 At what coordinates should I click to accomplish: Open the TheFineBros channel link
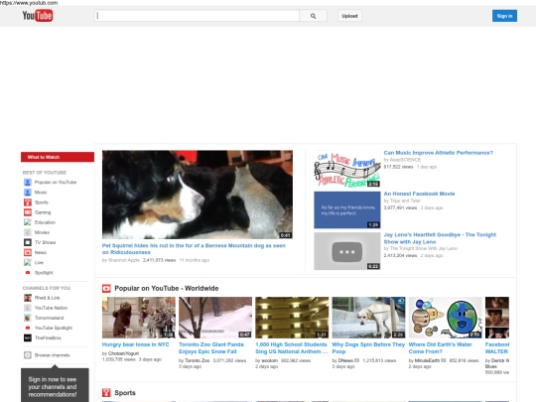48,337
